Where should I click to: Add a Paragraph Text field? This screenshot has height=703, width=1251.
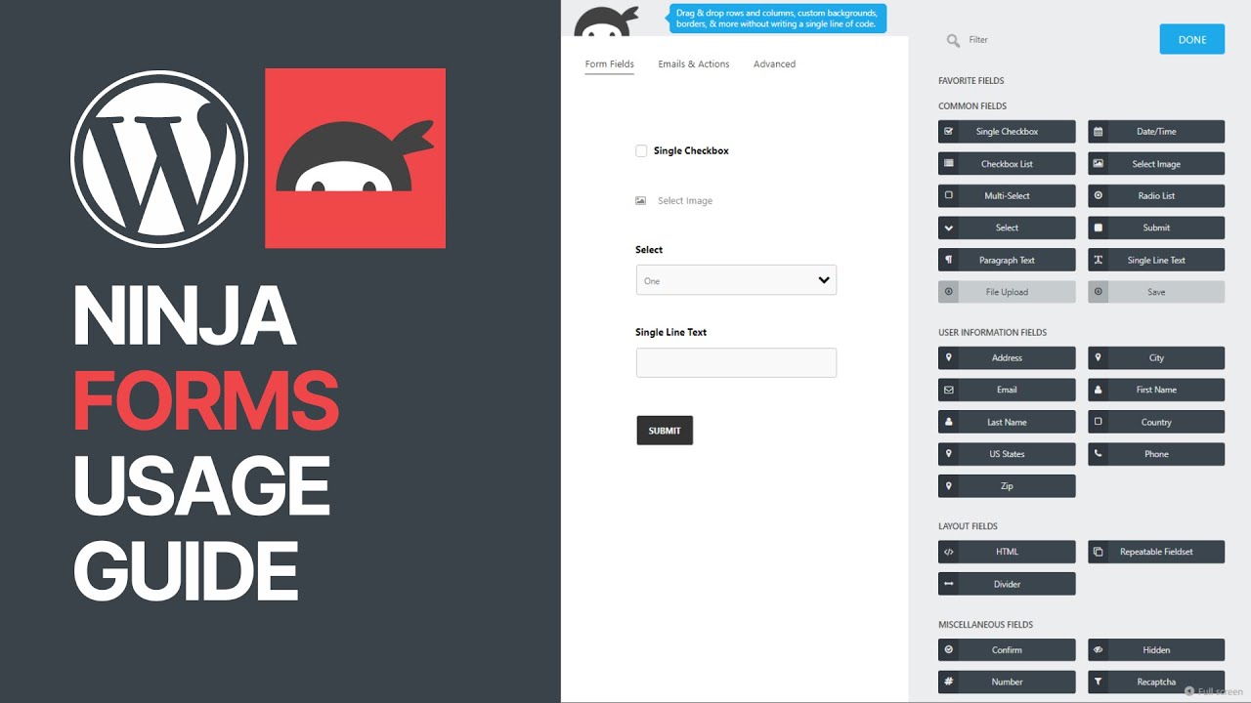pos(1007,261)
